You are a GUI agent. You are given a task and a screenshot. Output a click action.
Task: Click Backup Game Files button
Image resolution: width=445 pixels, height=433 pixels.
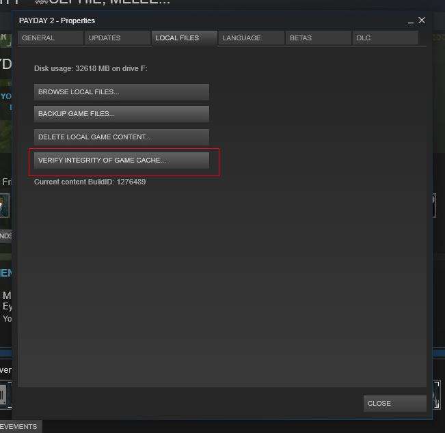tap(122, 114)
